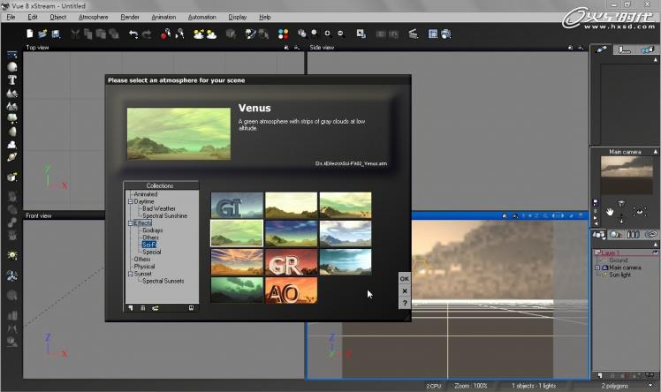The width and height of the screenshot is (661, 392).
Task: Select the Ventilator wind tool
Action: [12, 275]
